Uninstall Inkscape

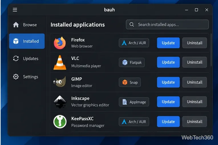(x=195, y=102)
